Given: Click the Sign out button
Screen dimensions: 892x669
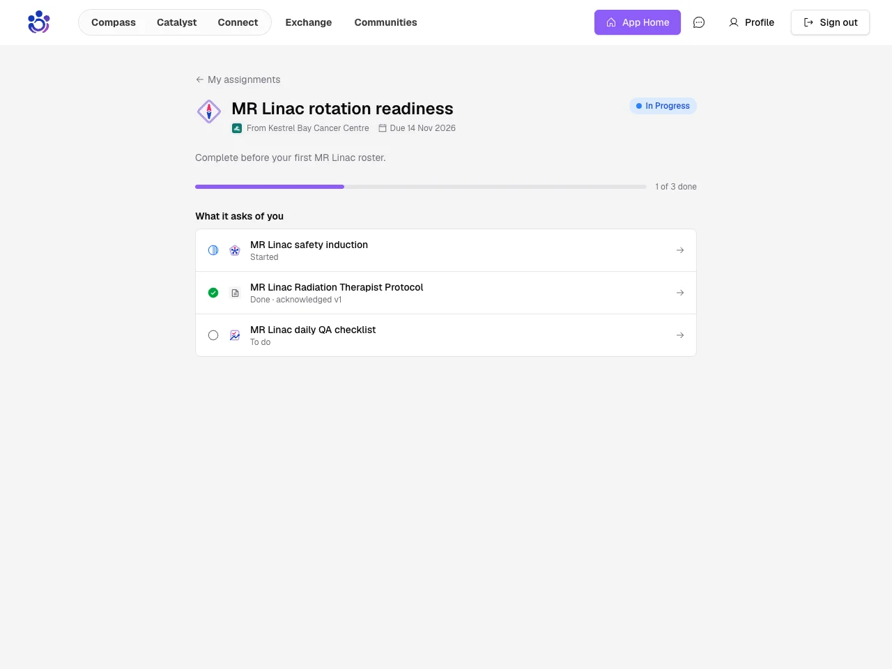Looking at the screenshot, I should 830,22.
